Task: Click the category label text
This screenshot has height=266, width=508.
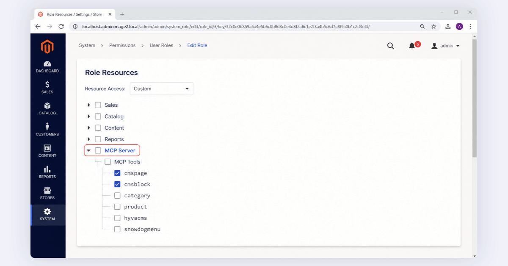Action: (x=137, y=196)
